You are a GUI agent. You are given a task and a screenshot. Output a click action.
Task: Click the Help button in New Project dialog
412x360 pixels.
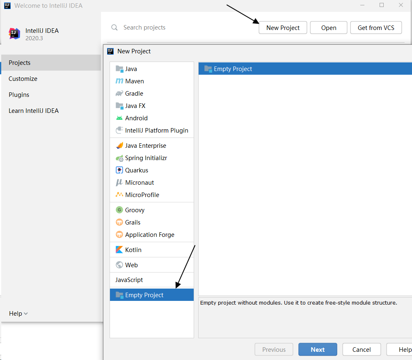[x=399, y=349]
